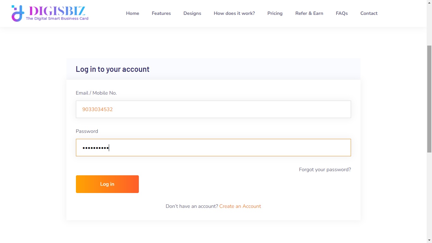Viewport: 432px width, 243px height.
Task: Click the DIGISBIZ wordmark text in the header
Action: 57,11
